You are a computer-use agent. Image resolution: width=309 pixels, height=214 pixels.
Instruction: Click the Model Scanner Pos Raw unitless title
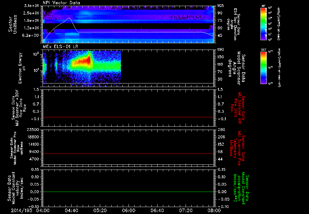[x=17, y=148]
